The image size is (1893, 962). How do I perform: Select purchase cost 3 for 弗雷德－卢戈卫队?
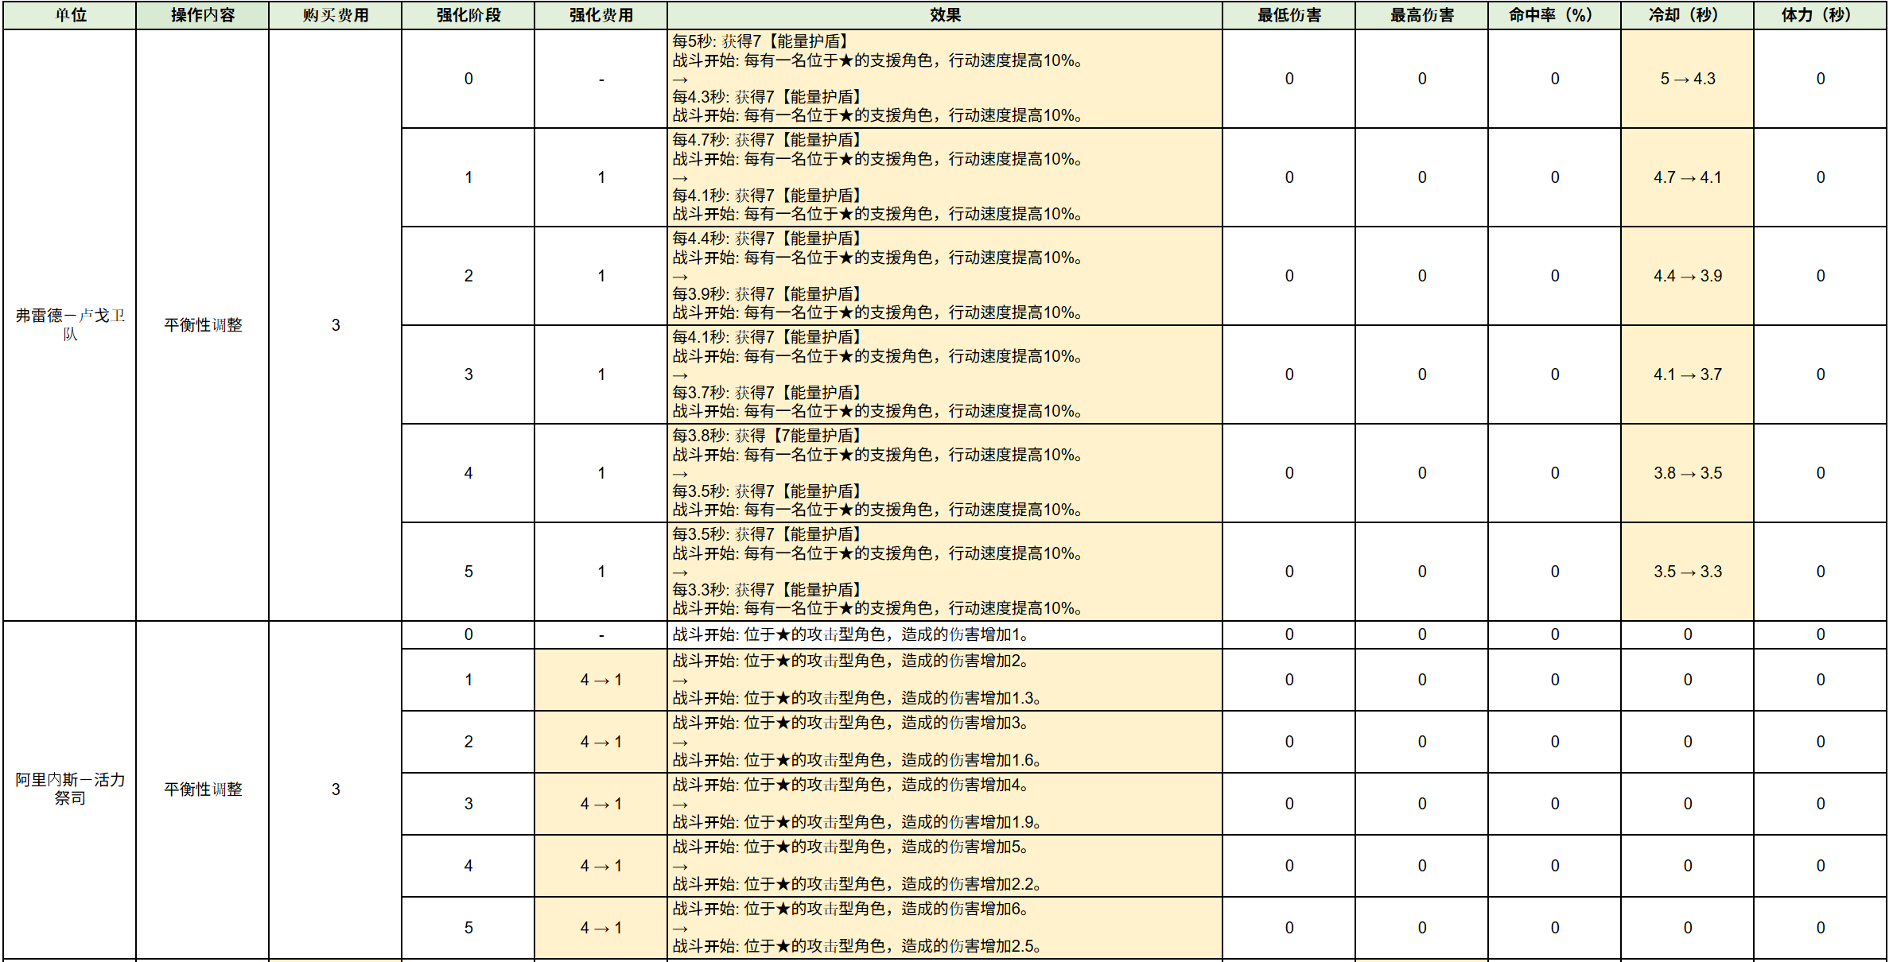336,325
